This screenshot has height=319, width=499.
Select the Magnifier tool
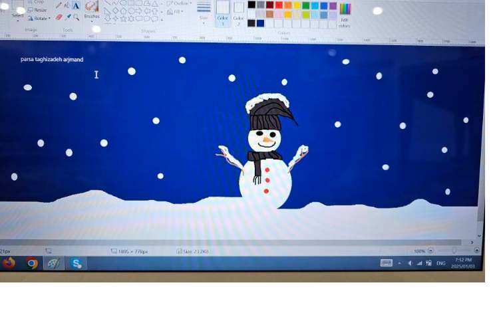[x=77, y=17]
